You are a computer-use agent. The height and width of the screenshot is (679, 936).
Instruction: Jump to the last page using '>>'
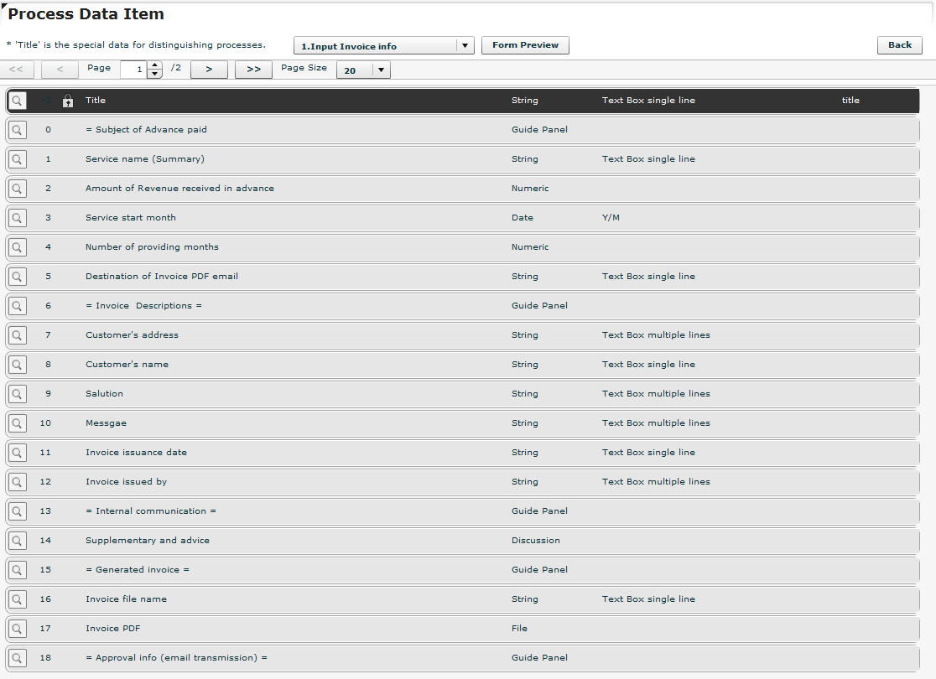coord(253,70)
